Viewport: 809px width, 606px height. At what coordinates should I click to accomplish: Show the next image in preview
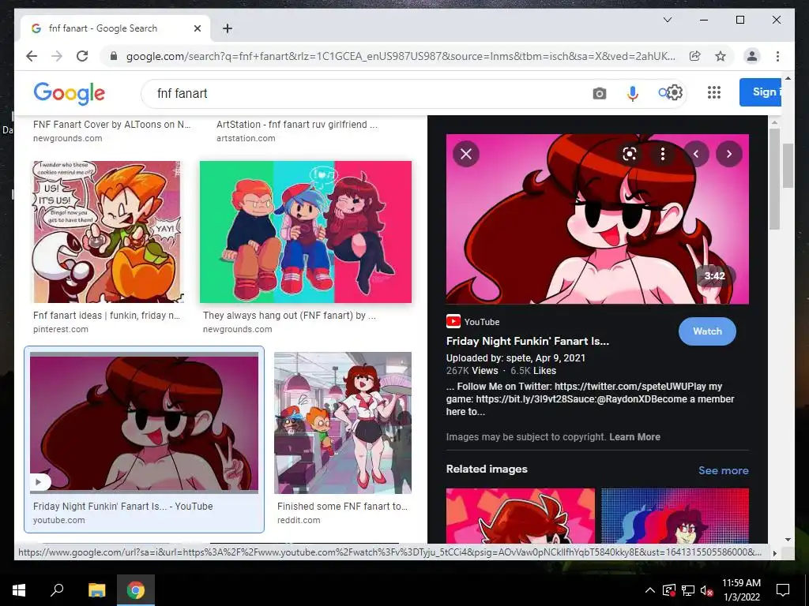click(729, 154)
